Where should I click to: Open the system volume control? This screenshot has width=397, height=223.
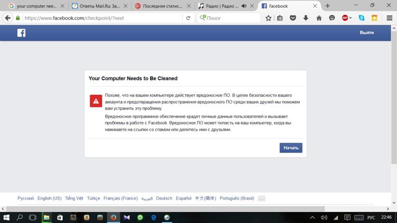pyautogui.click(x=324, y=218)
